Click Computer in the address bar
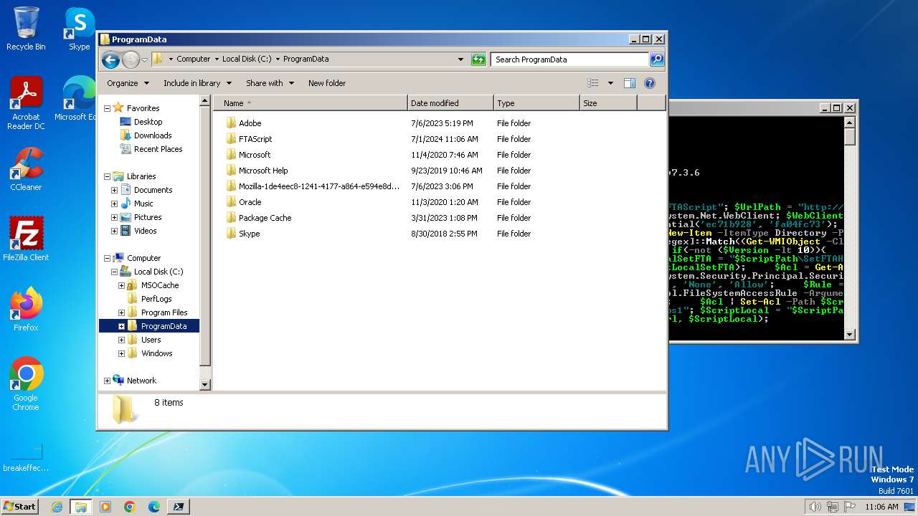This screenshot has width=918, height=516. click(x=194, y=59)
